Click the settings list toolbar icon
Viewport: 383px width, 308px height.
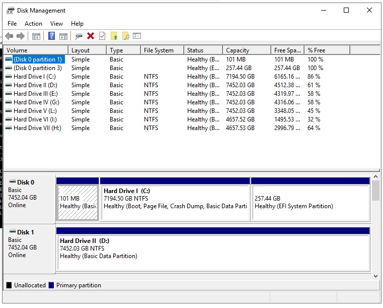tap(137, 36)
